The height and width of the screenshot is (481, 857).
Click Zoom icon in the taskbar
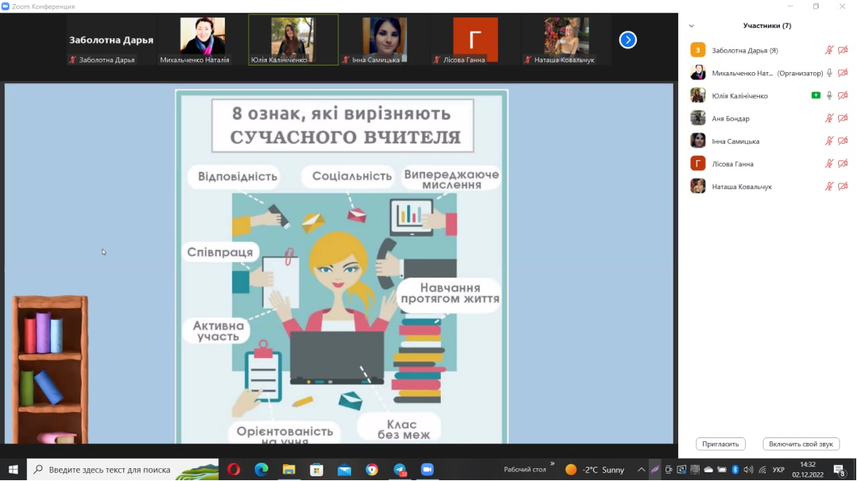427,470
